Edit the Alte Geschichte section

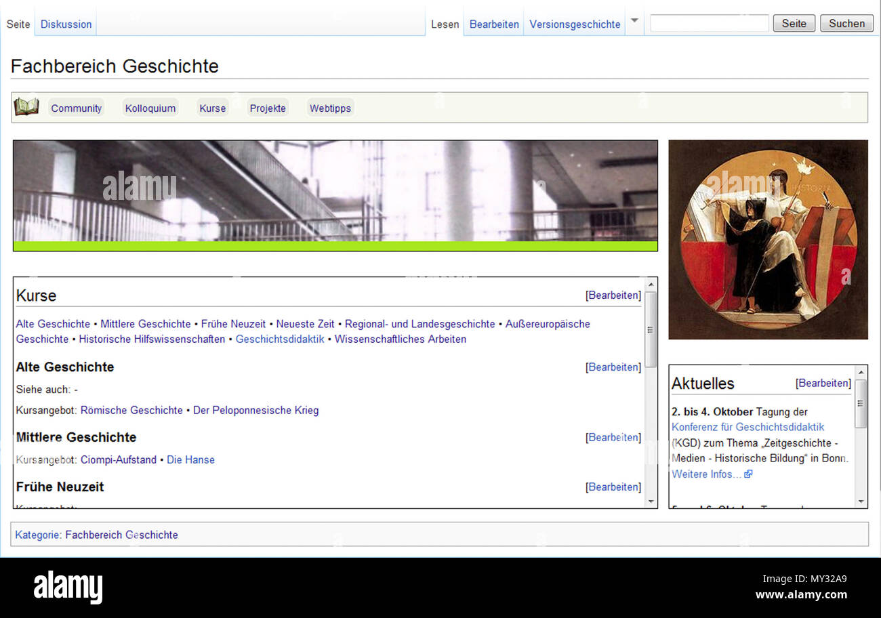[x=613, y=367]
